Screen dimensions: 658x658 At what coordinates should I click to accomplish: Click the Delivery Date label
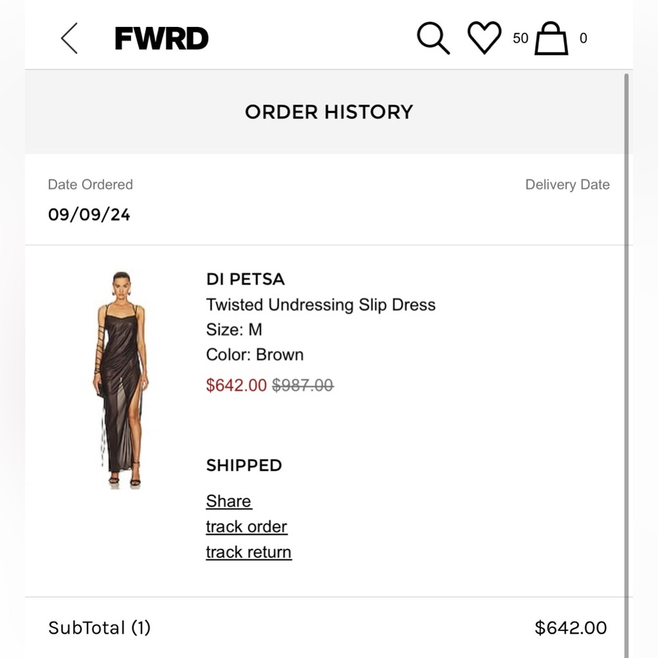(567, 185)
